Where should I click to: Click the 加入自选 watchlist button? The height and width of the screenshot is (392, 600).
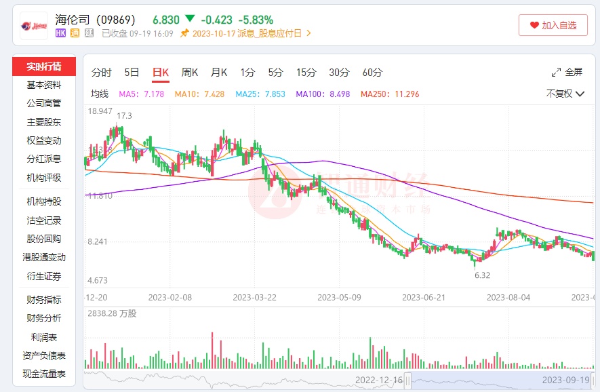pos(553,25)
